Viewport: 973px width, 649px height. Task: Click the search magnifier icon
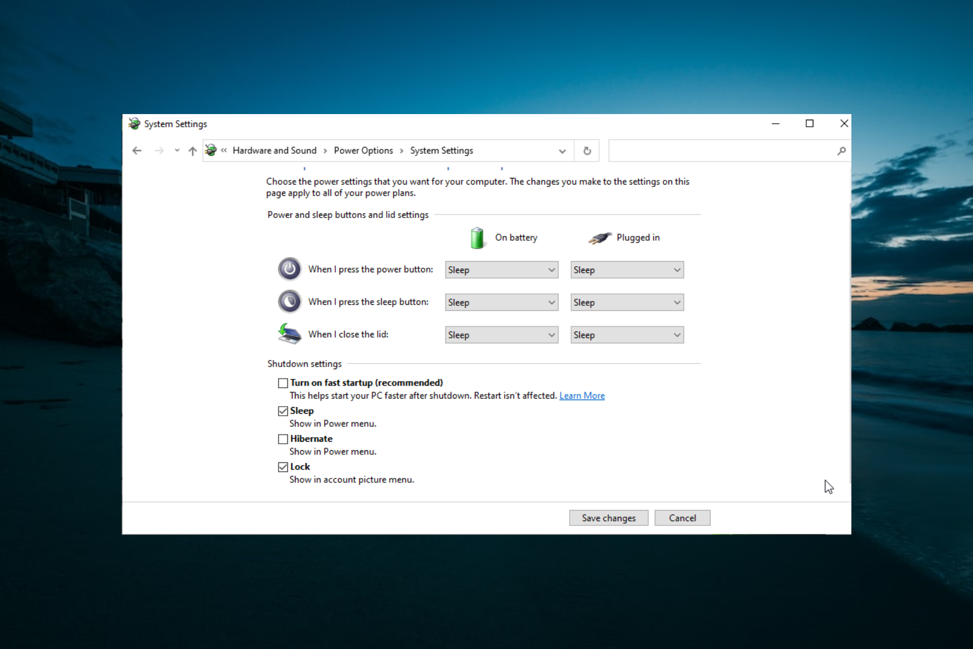(x=841, y=151)
